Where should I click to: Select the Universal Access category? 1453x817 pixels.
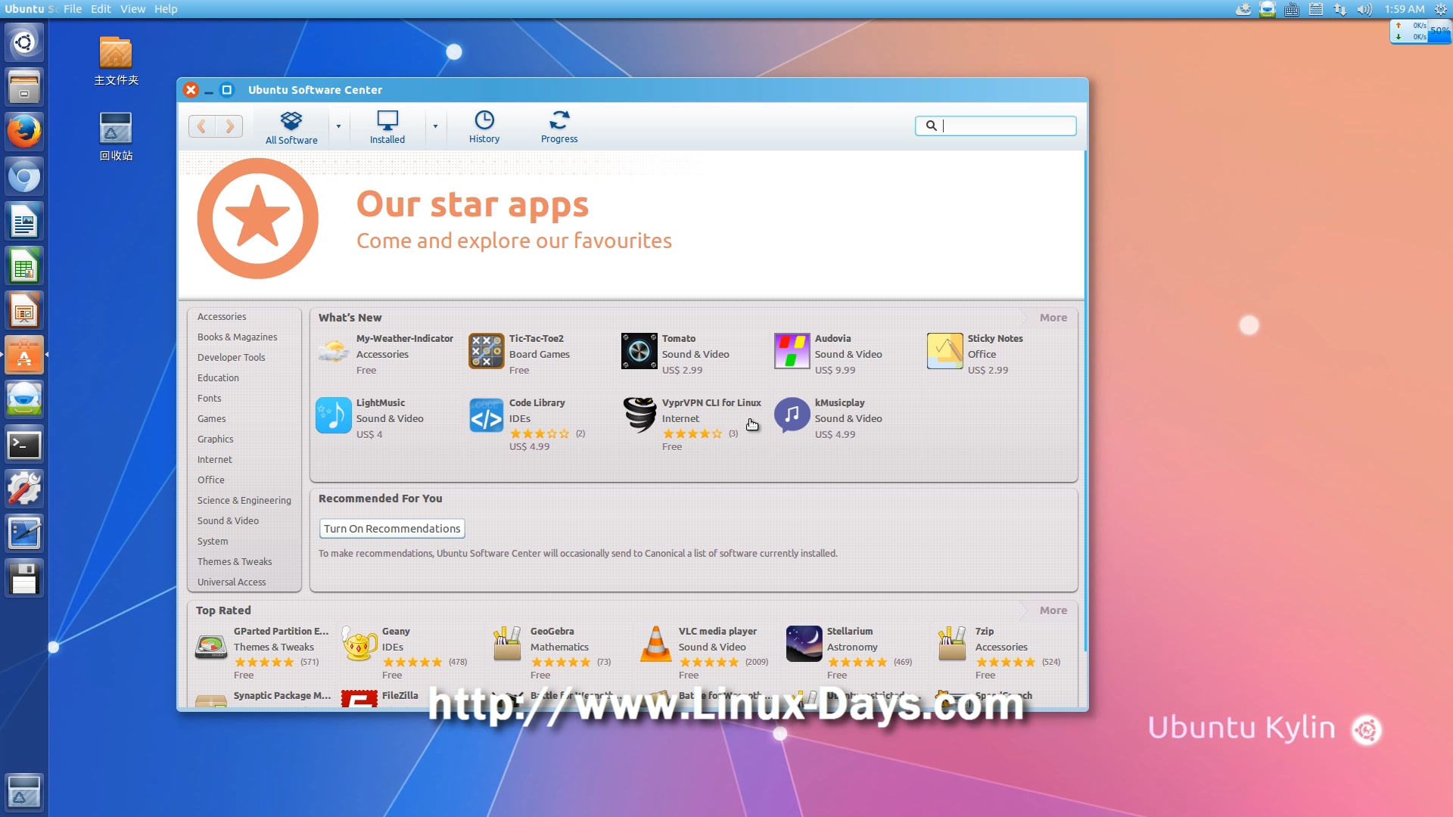pyautogui.click(x=232, y=582)
